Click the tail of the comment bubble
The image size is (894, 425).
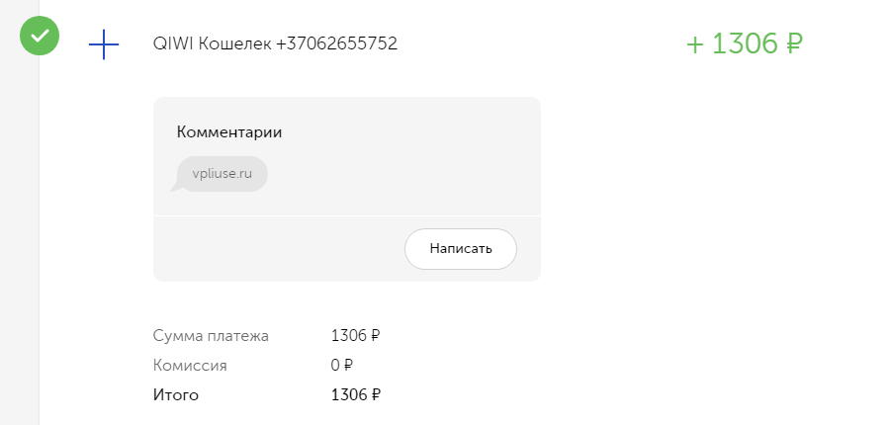click(176, 187)
